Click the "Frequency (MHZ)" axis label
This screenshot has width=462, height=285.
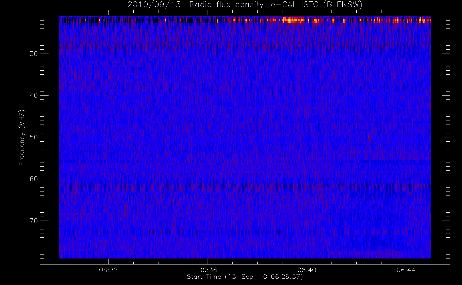coord(22,137)
